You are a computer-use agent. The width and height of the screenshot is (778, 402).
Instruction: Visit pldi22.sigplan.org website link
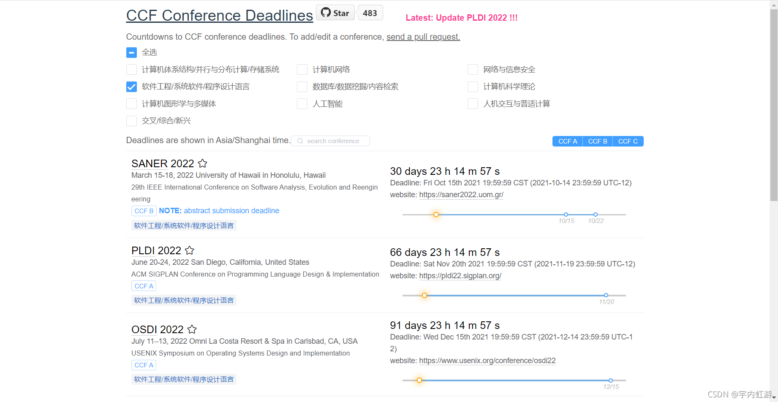(x=460, y=276)
